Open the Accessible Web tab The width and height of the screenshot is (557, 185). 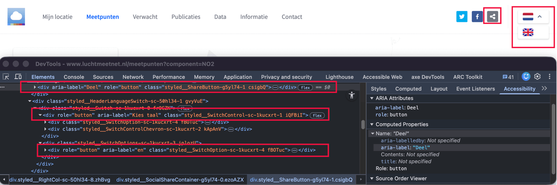click(x=383, y=77)
